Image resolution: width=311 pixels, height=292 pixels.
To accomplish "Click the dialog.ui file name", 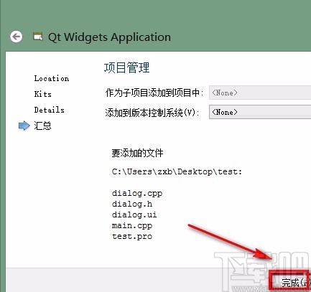I will pyautogui.click(x=134, y=215).
